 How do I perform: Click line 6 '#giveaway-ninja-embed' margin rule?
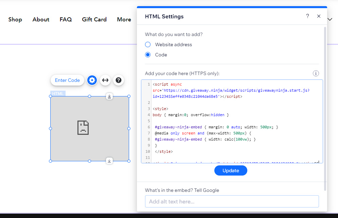pyautogui.click(x=216, y=127)
